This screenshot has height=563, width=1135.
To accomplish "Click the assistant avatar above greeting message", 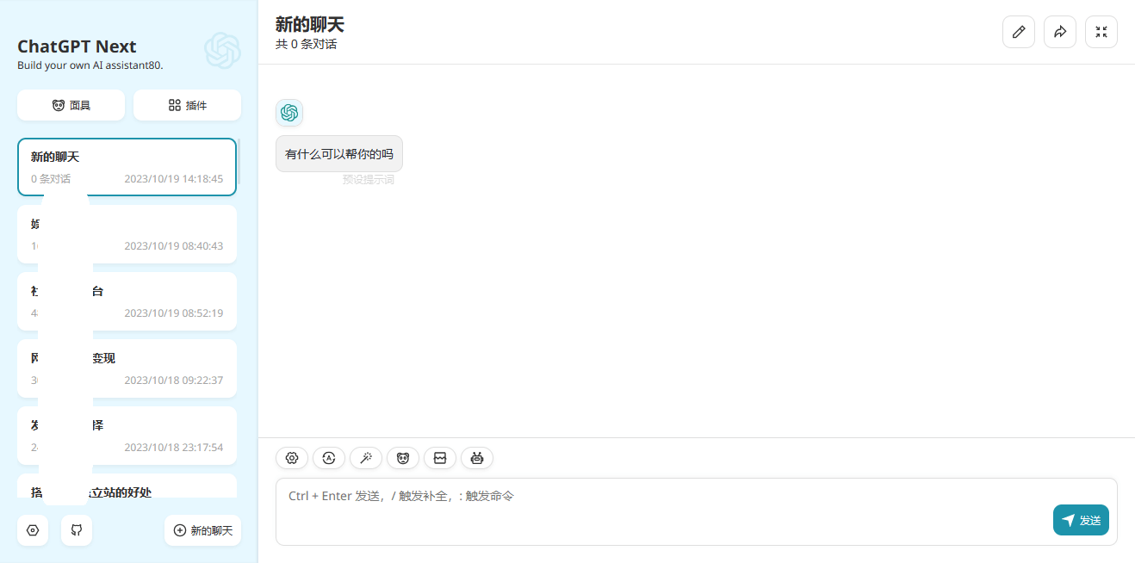I will (x=289, y=113).
